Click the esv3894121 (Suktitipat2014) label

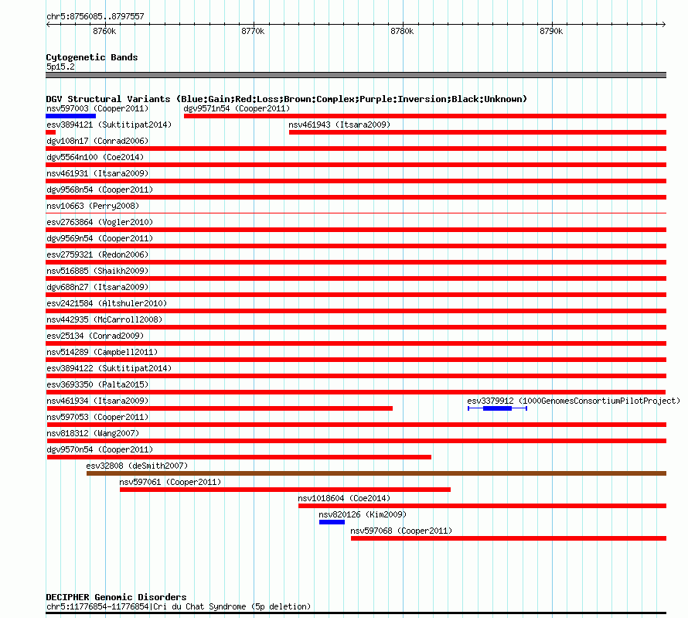tap(109, 125)
